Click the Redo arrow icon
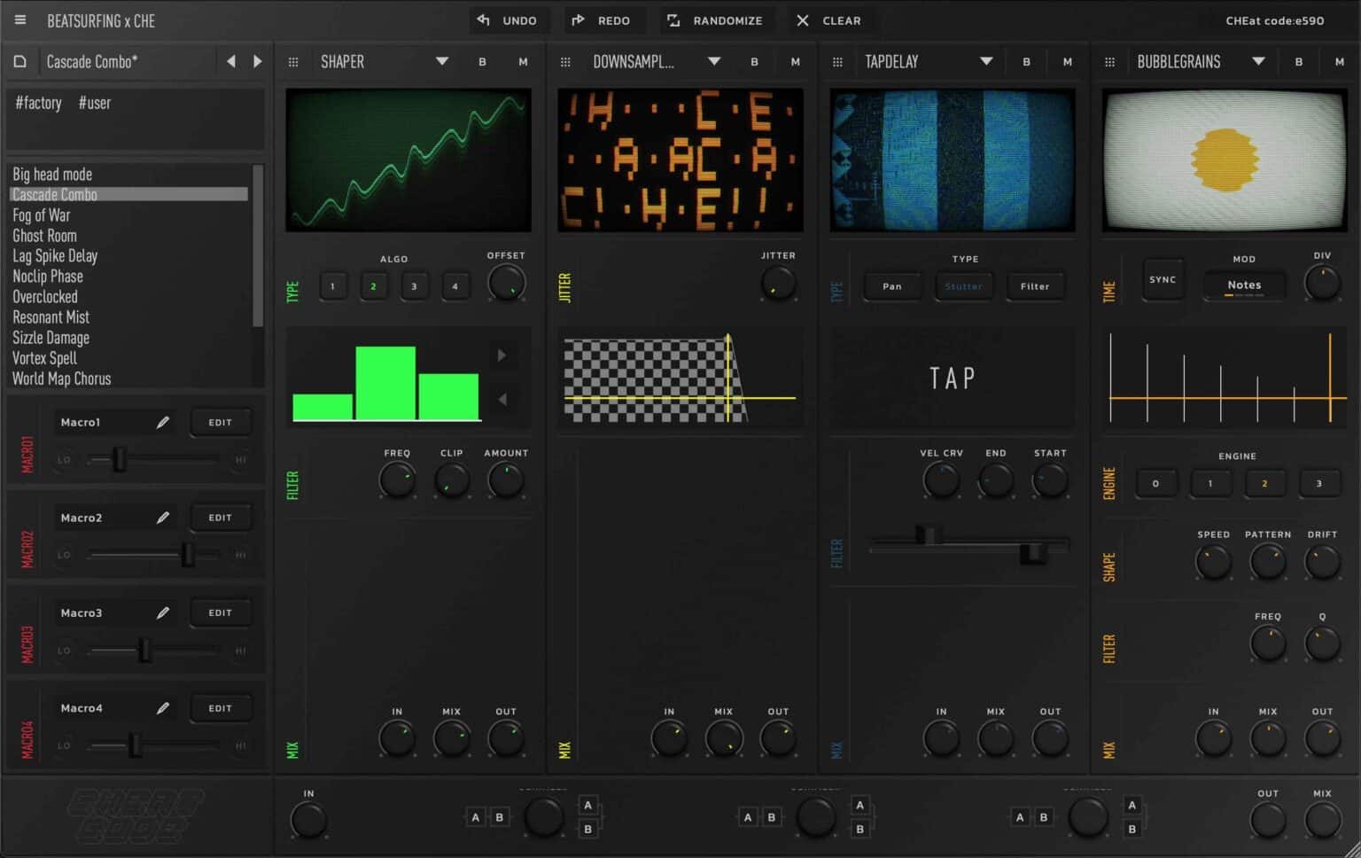The width and height of the screenshot is (1361, 858). coord(579,19)
